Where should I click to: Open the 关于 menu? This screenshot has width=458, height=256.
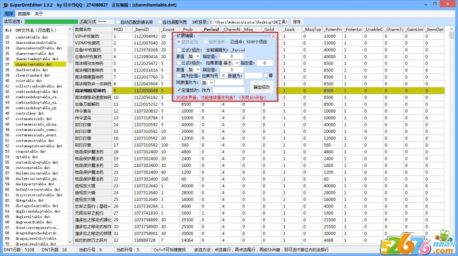point(39,14)
